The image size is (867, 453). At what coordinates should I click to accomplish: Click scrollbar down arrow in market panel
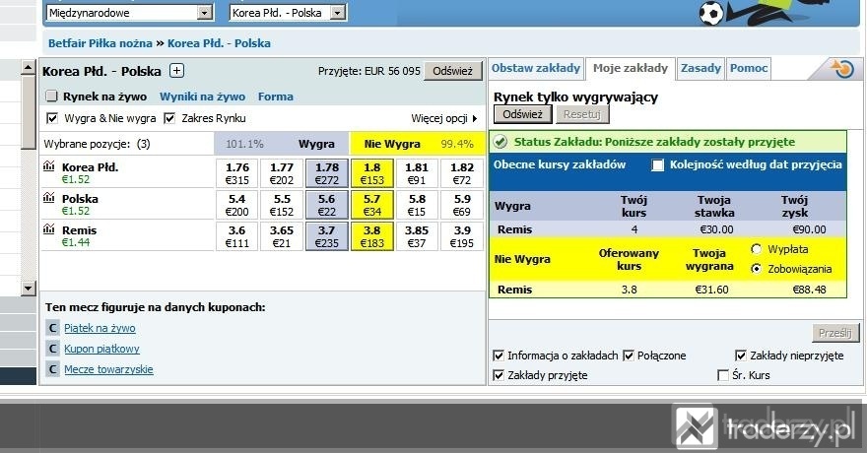coord(29,288)
